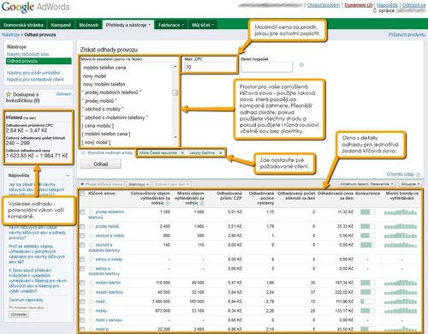Click help icon next to Denní rozpočet

click(x=301, y=65)
